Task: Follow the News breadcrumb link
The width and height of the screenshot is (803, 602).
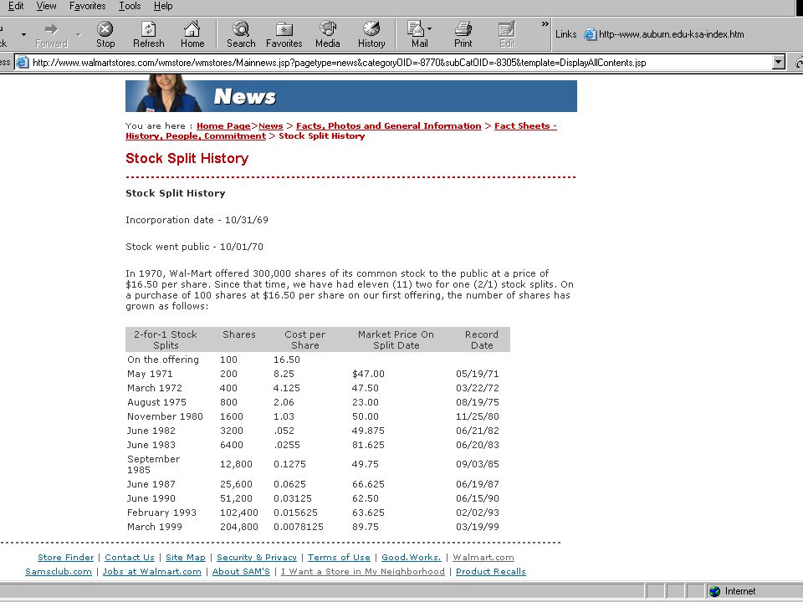Action: tap(270, 126)
